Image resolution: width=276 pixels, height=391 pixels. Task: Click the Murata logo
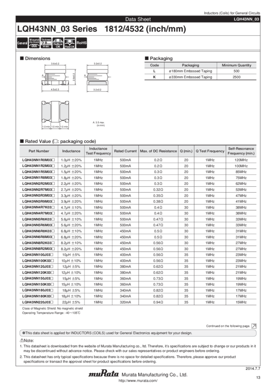103,374
